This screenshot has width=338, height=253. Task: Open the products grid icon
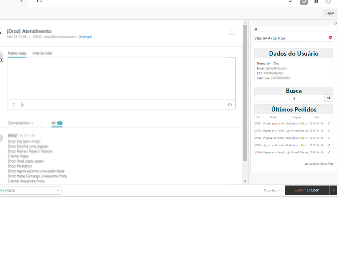point(316,2)
